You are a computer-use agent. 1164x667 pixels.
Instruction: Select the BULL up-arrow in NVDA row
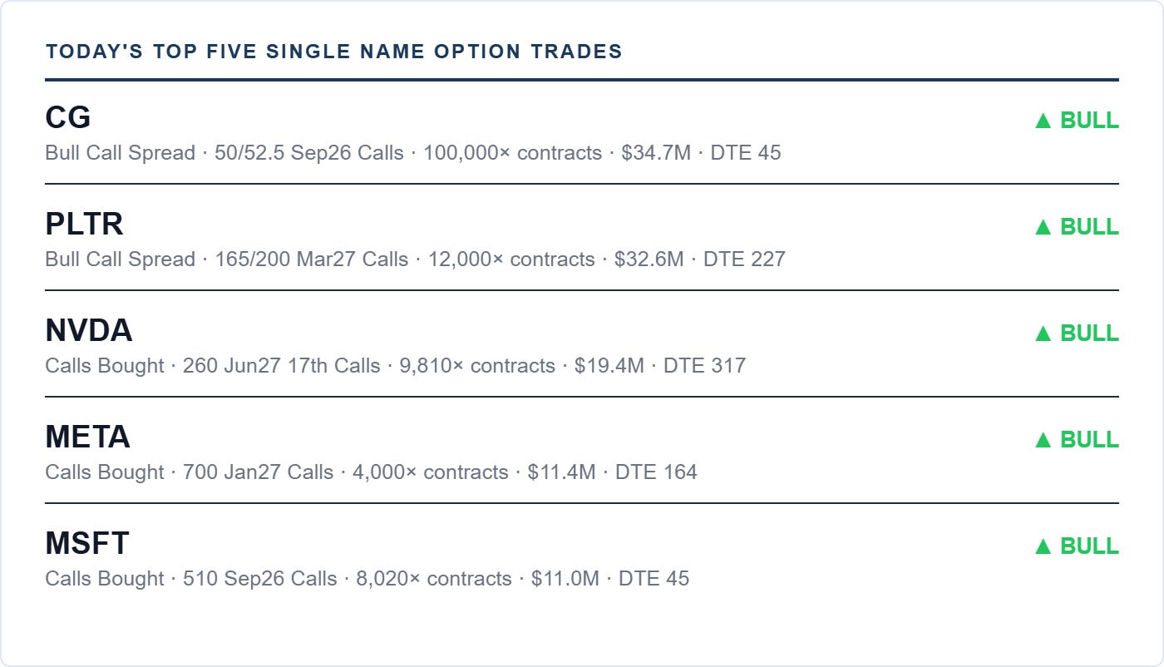click(1043, 333)
